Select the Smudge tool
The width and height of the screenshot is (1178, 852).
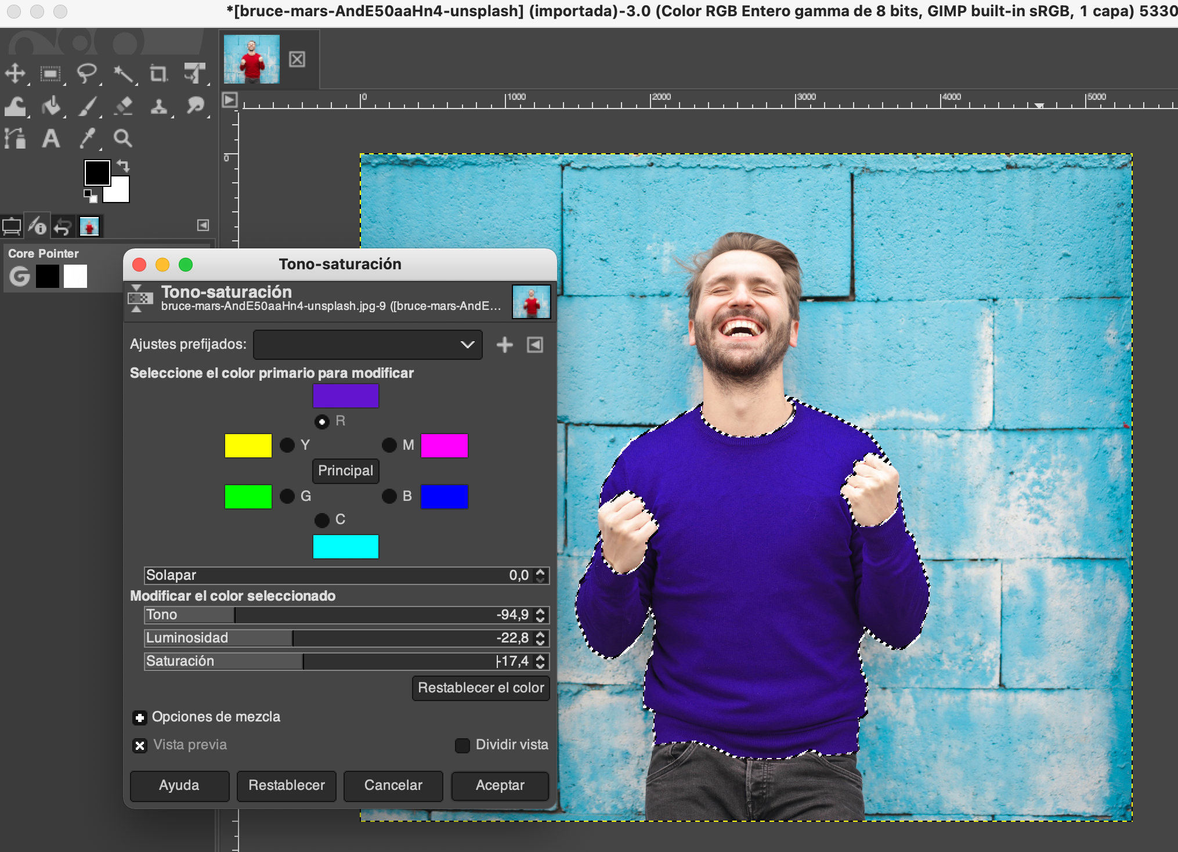pyautogui.click(x=195, y=106)
